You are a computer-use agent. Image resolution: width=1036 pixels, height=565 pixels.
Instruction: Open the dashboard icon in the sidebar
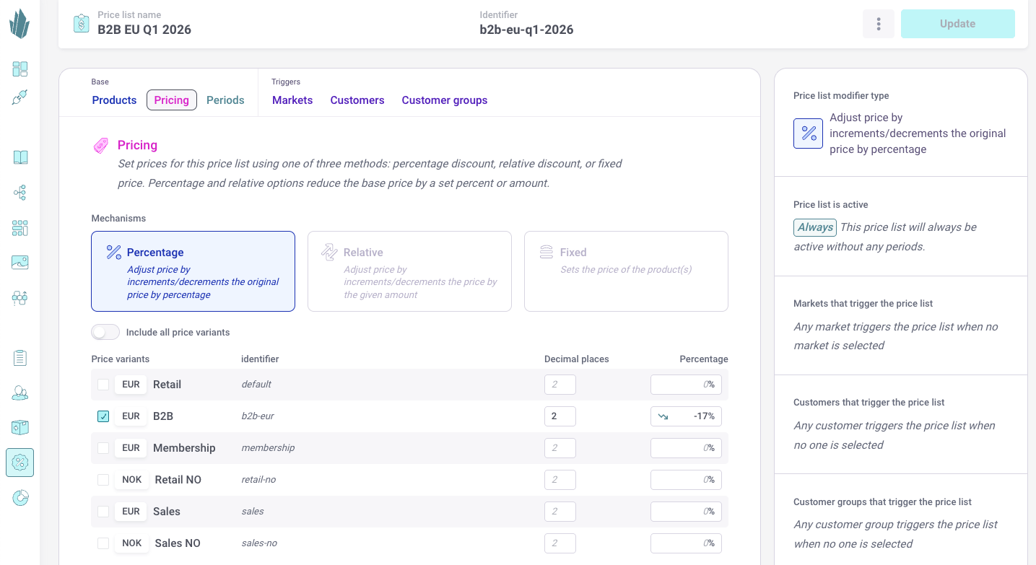coord(20,69)
